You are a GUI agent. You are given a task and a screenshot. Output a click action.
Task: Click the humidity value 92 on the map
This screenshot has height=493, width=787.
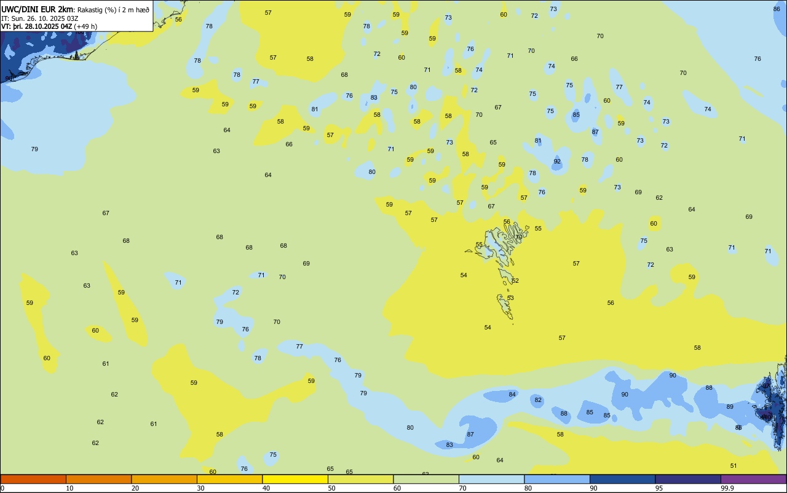coord(557,162)
